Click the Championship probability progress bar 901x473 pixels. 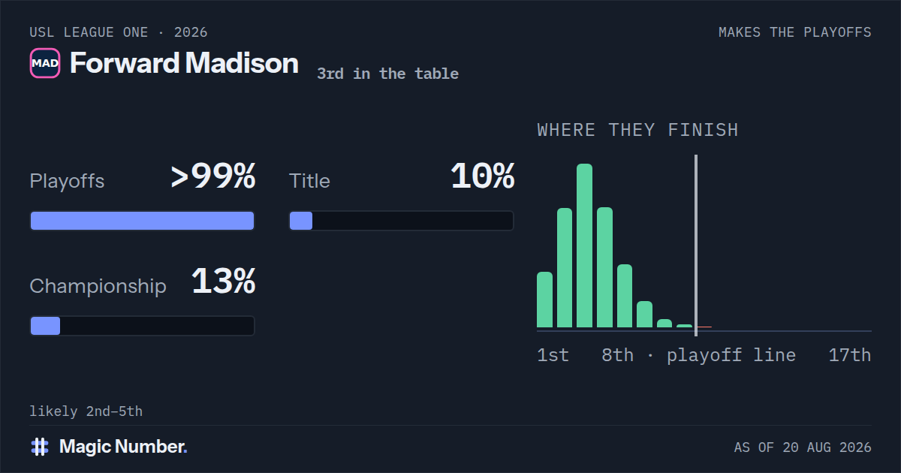click(x=142, y=326)
